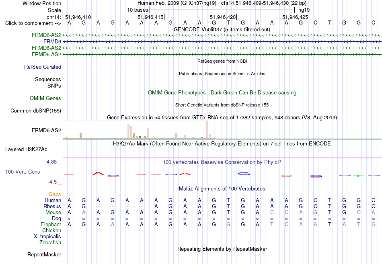Click the green OMIM Genes label
This screenshot has height=264, width=382.
click(45, 98)
